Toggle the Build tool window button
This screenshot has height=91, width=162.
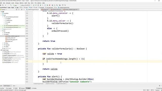pos(28,88)
